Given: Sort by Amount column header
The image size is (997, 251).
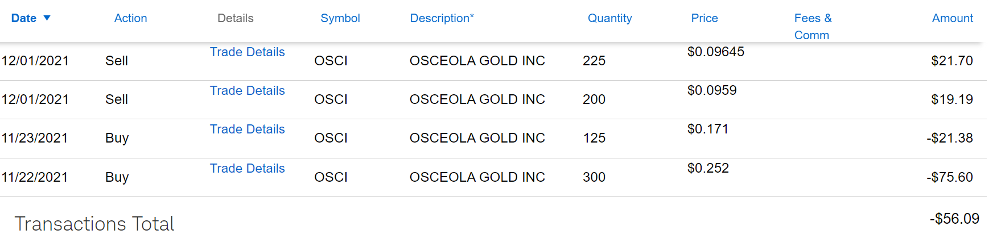Looking at the screenshot, I should tap(952, 18).
